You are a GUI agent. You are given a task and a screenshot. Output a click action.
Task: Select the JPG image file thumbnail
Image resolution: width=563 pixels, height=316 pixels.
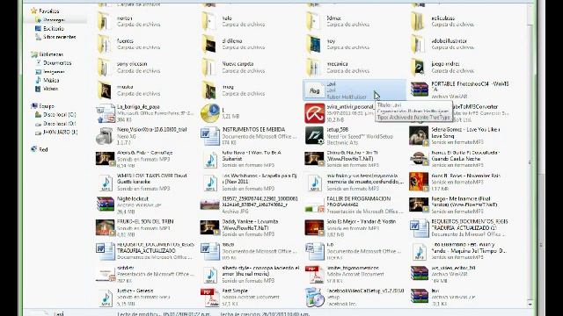pyautogui.click(x=209, y=205)
